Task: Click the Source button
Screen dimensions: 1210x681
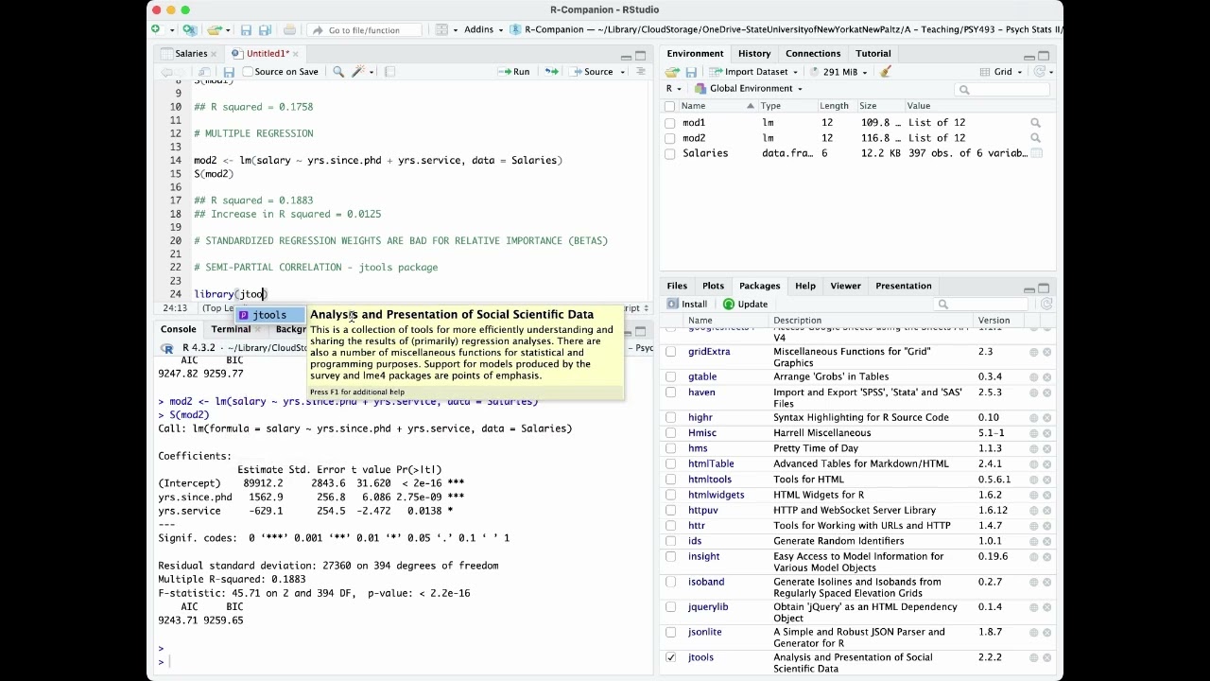Action: (592, 72)
